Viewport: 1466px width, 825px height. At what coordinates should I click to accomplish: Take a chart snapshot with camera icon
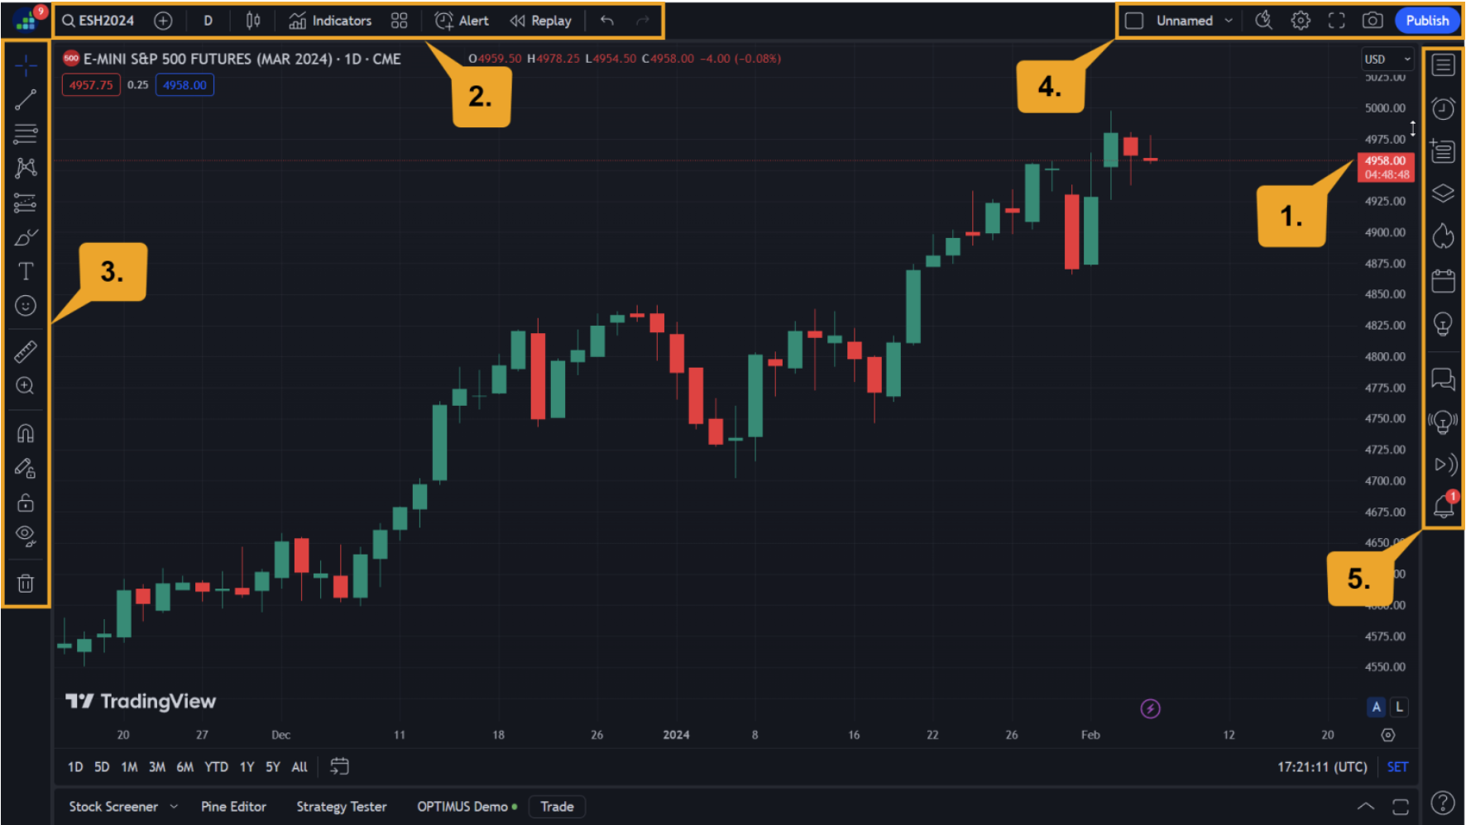point(1373,20)
